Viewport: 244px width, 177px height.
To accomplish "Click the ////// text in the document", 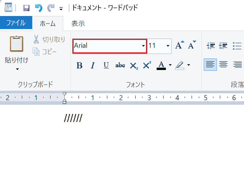I will coord(73,118).
